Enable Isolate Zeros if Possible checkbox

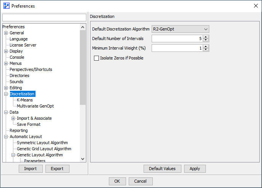(x=96, y=58)
